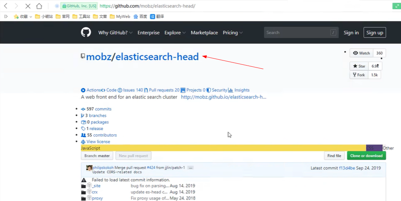
Task: Fork the repository with Fork button
Action: [x=359, y=75]
